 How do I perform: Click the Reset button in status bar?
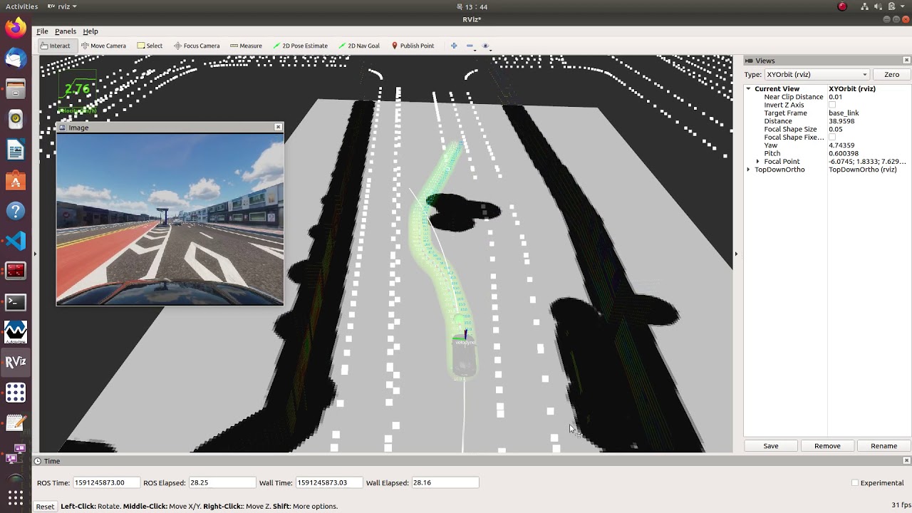point(45,507)
